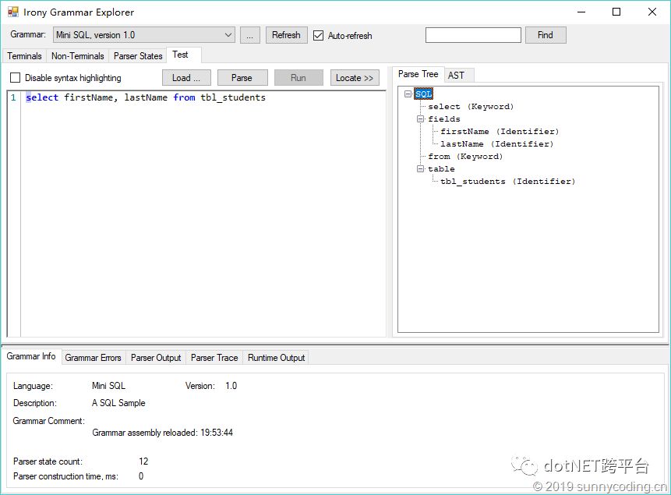
Task: Collapse the table node in parse tree
Action: click(x=421, y=169)
